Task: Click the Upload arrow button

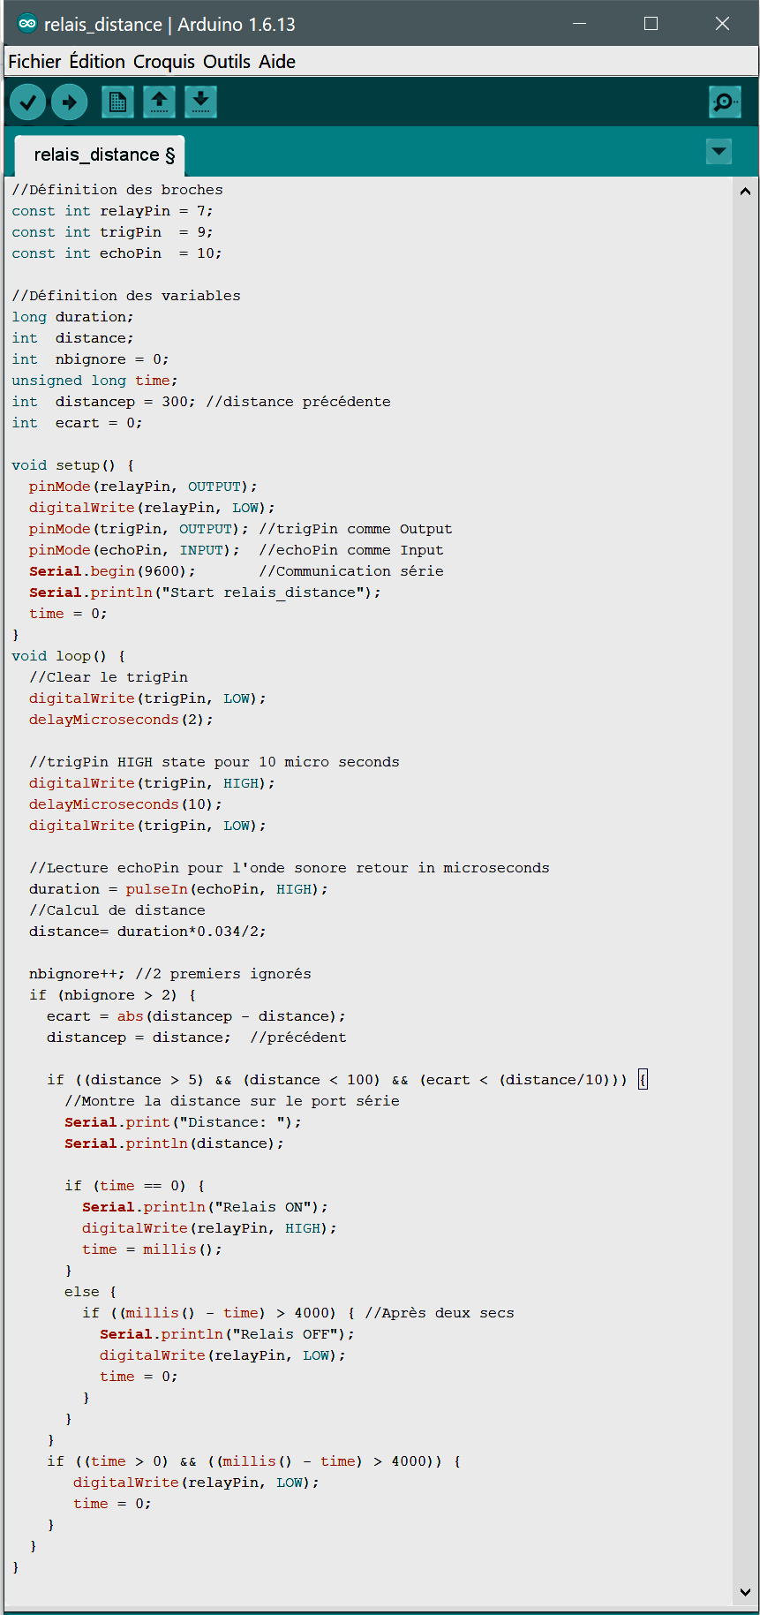Action: tap(70, 102)
